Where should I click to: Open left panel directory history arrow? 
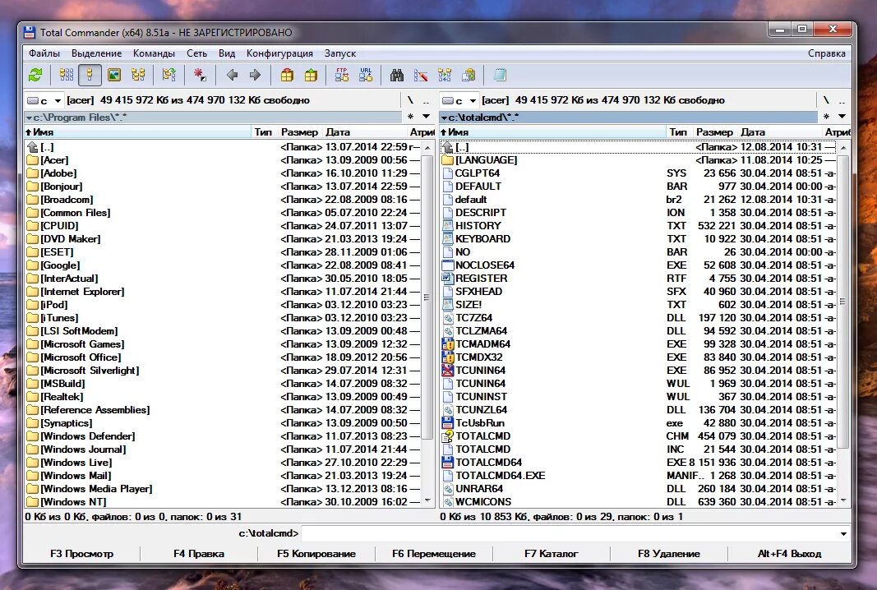click(427, 117)
